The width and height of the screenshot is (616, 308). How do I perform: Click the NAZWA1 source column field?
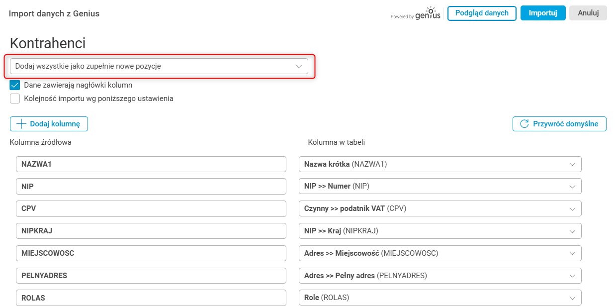click(x=151, y=164)
